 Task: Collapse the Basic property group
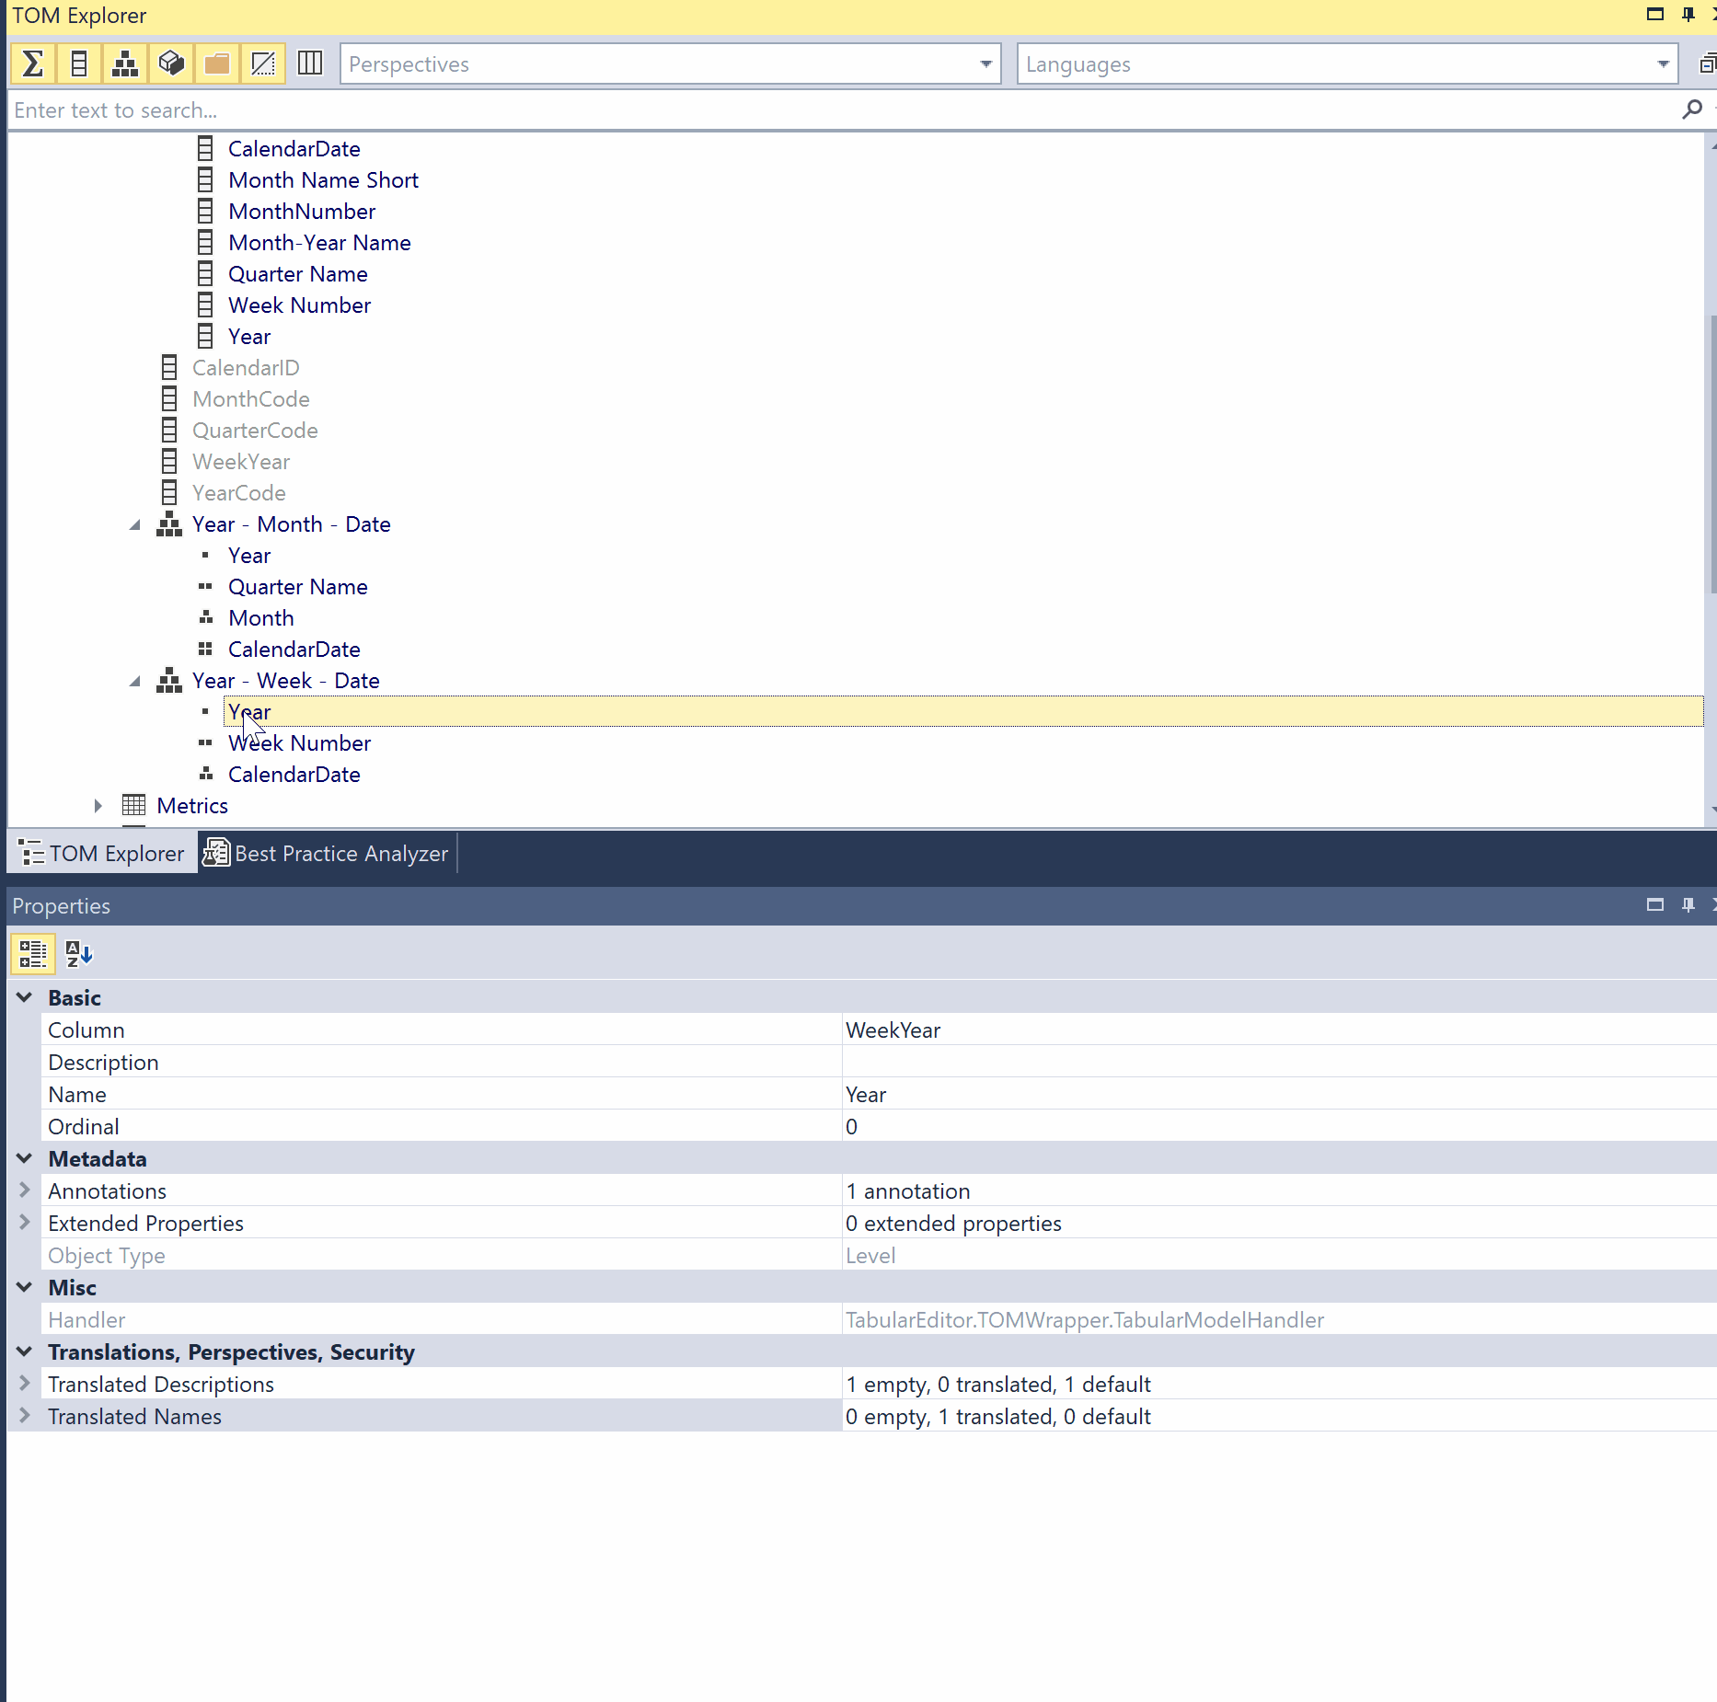pos(25,997)
